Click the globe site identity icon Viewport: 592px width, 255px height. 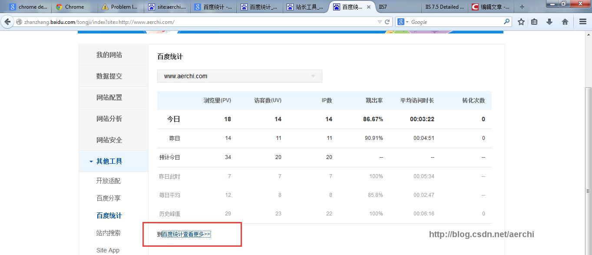point(19,22)
